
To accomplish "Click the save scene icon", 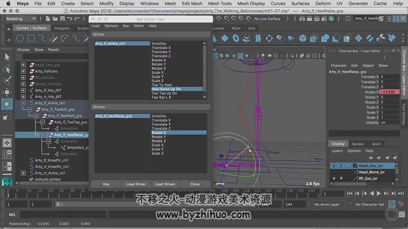I will click(x=62, y=19).
